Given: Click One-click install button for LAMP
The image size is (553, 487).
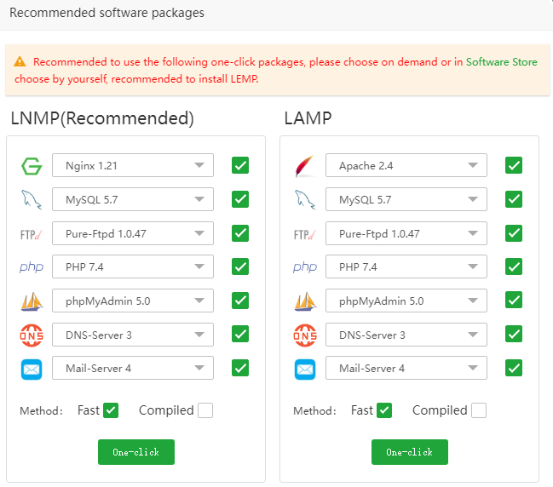Looking at the screenshot, I should pos(410,452).
